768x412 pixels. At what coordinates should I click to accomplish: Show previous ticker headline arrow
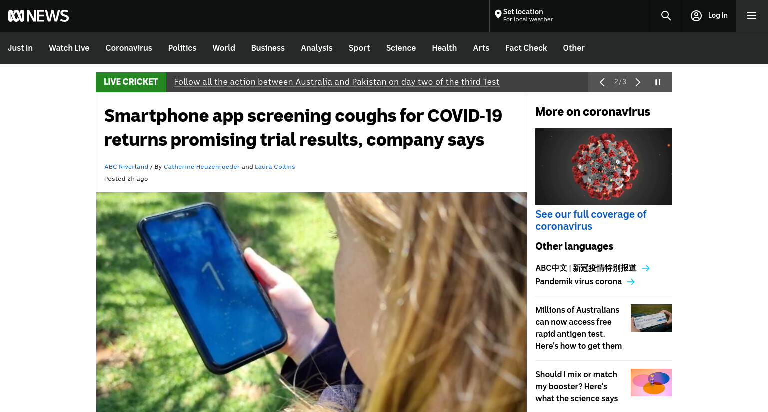(602, 82)
